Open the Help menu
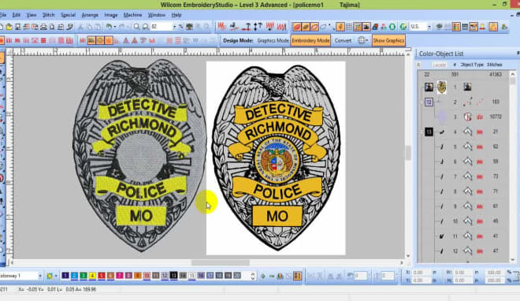Image resolution: width=520 pixels, height=301 pixels. [x=176, y=15]
